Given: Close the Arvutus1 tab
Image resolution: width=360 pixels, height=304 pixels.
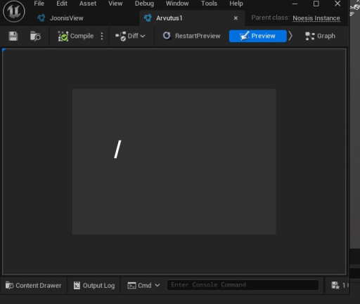Looking at the screenshot, I should pos(236,18).
